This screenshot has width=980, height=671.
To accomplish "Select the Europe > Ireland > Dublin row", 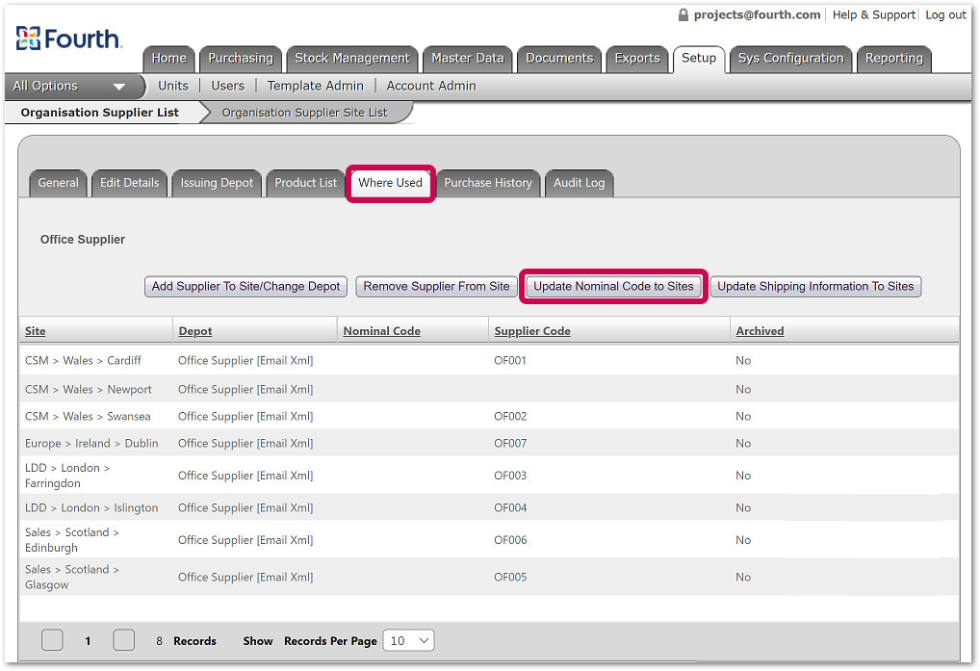I will (489, 443).
